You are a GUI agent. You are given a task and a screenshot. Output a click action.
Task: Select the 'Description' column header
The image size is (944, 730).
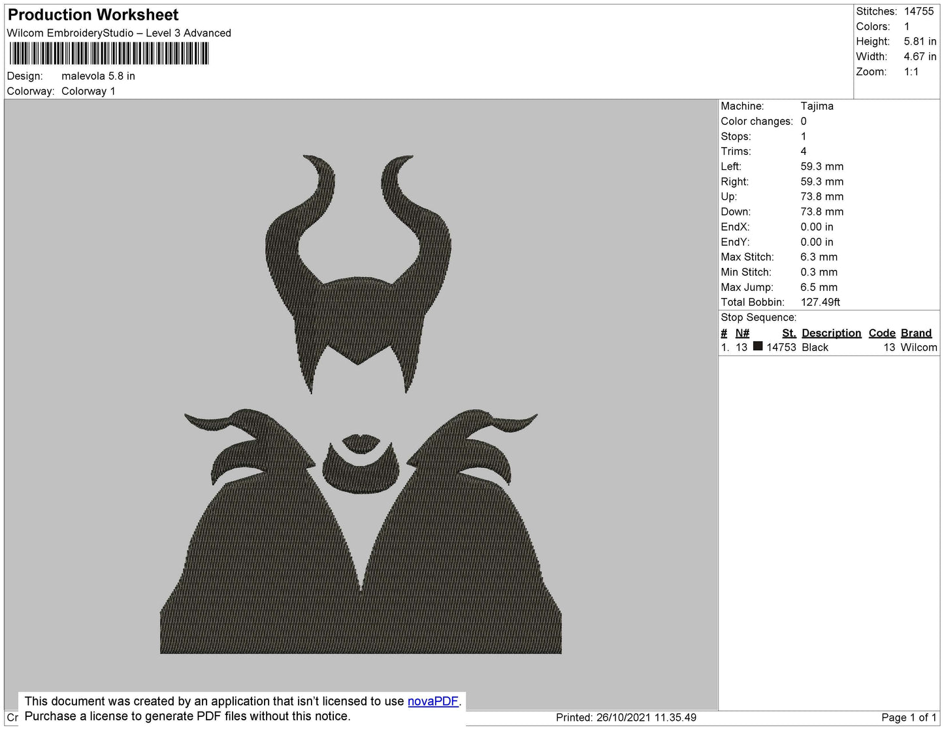pyautogui.click(x=832, y=333)
